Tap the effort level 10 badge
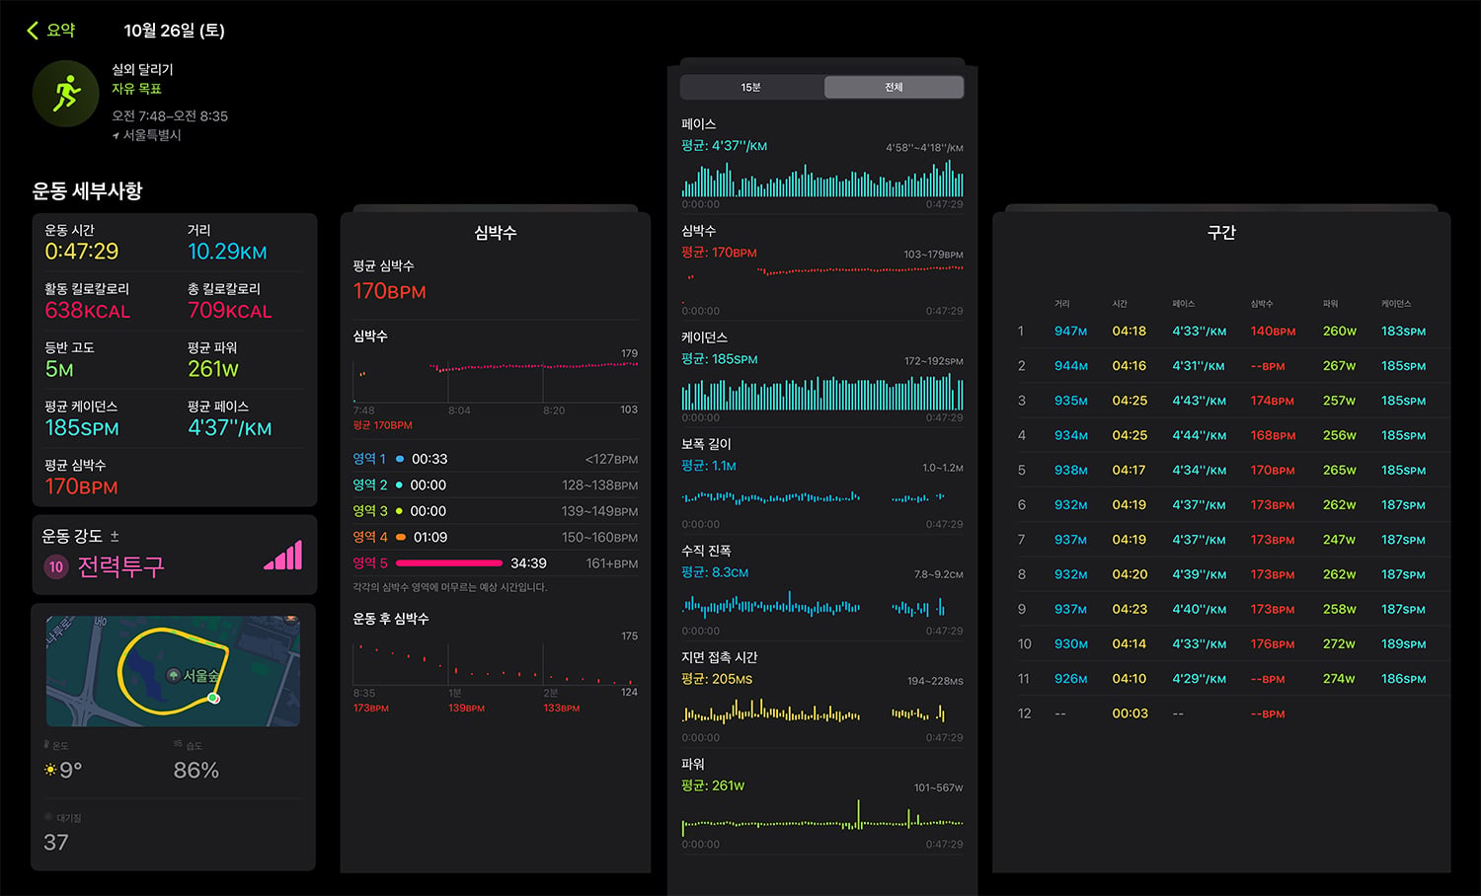 [56, 566]
